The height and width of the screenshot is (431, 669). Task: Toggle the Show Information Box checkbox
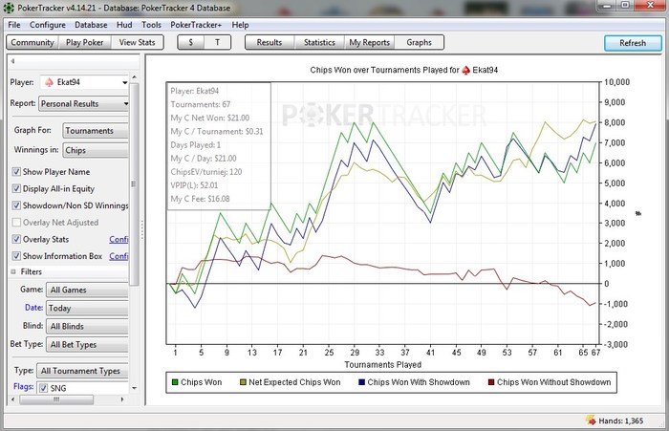point(16,256)
